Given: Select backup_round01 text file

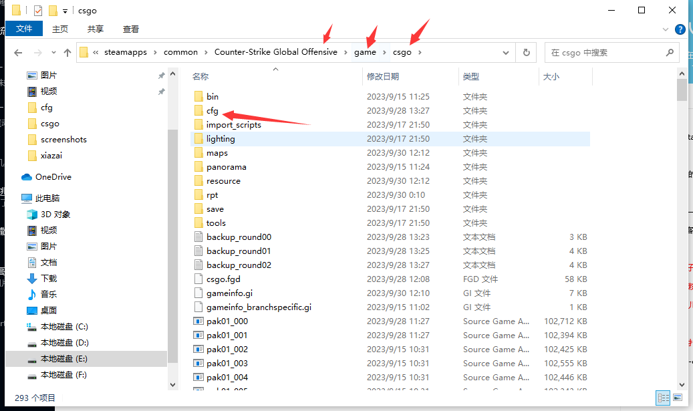Looking at the screenshot, I should (x=239, y=251).
